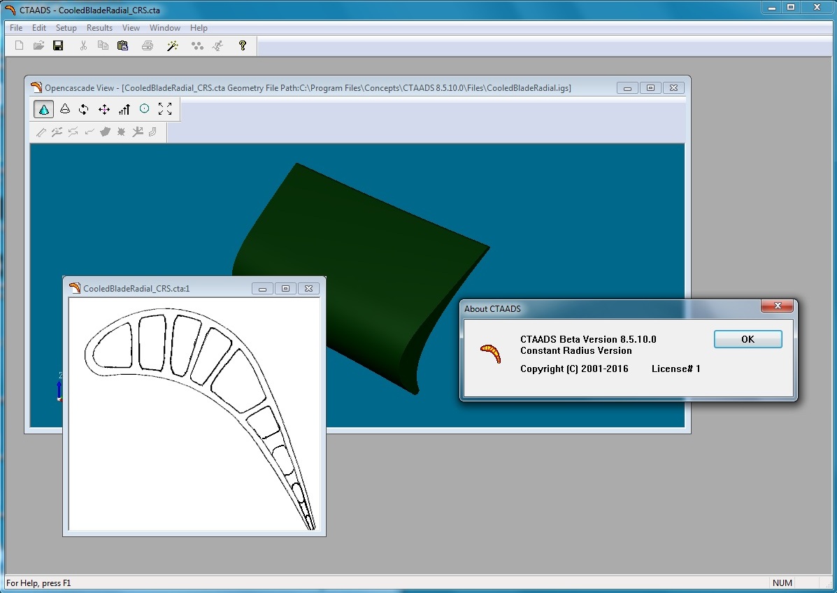Select the wireframe cone display mode
837x593 pixels.
64,109
